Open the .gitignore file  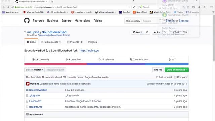coord(34,95)
